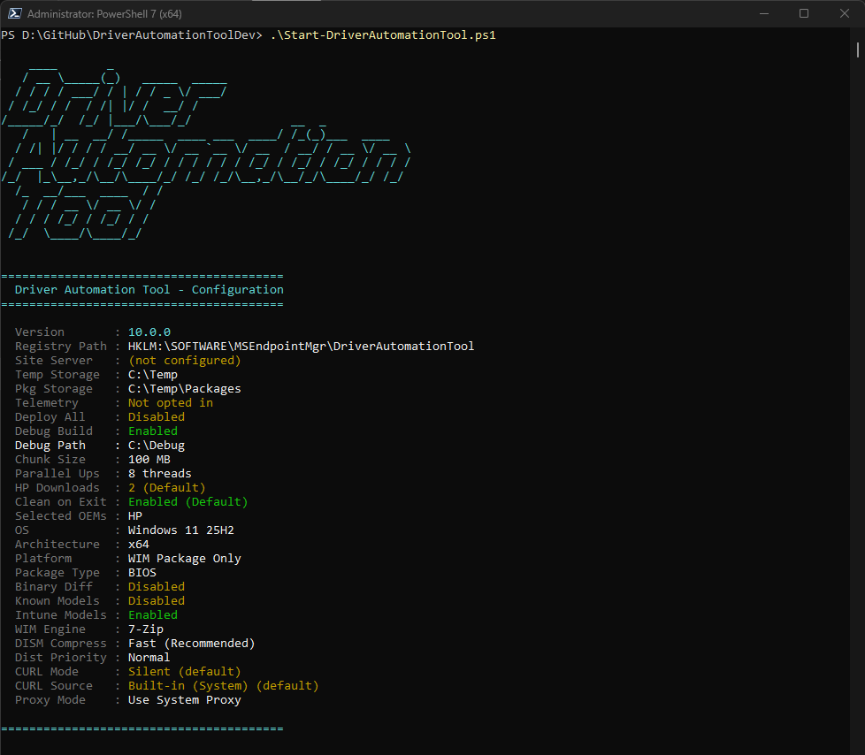This screenshot has height=755, width=865.
Task: Click the Selected OEMs 'HP' value
Action: pos(135,516)
